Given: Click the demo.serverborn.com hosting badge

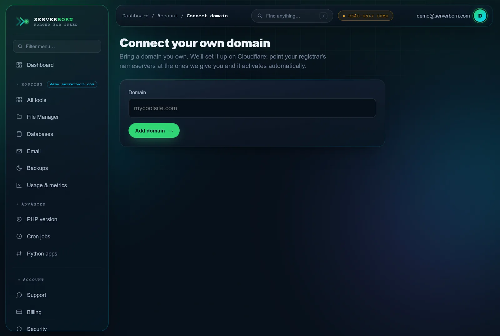Looking at the screenshot, I should click(x=72, y=84).
